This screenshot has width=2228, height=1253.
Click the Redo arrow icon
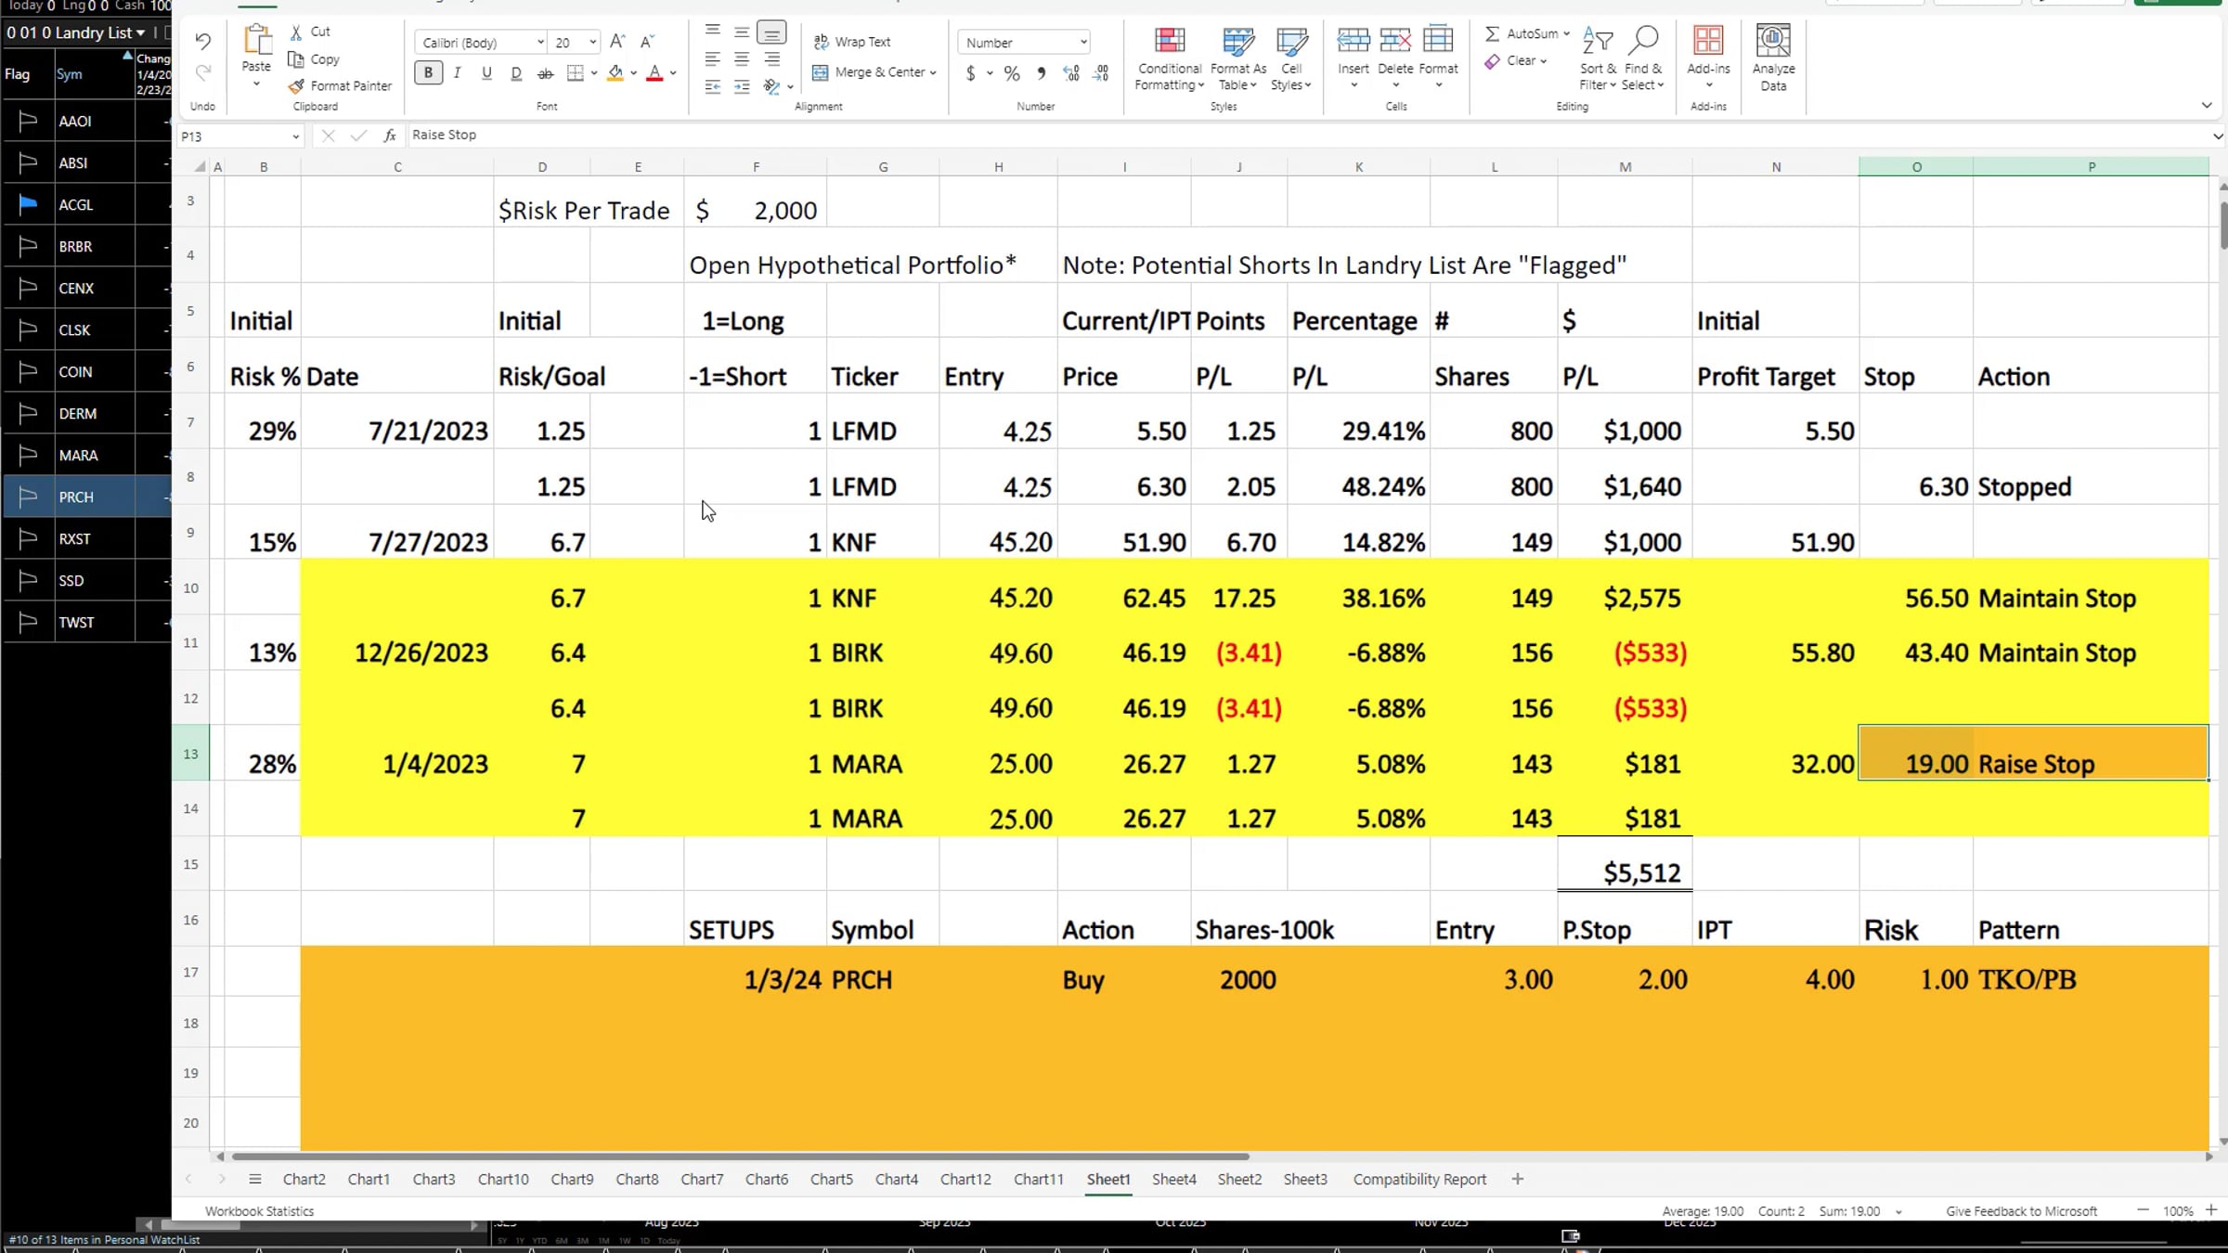[x=202, y=72]
